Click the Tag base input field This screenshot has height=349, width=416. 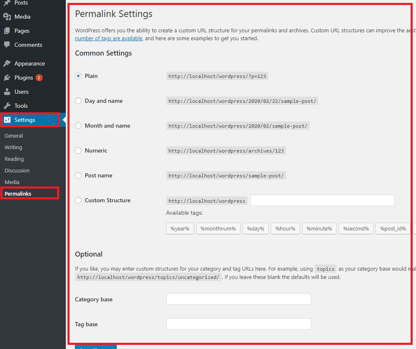239,324
